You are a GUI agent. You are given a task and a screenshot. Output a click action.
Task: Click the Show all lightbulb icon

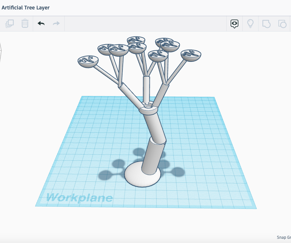pyautogui.click(x=250, y=24)
